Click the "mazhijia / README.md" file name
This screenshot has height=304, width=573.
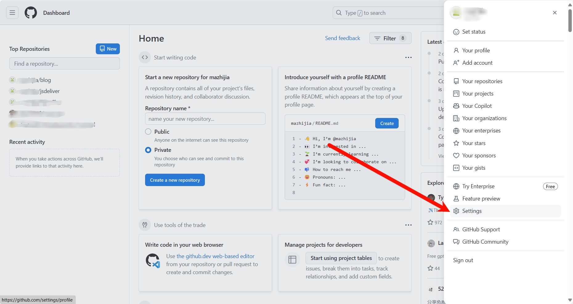(315, 123)
